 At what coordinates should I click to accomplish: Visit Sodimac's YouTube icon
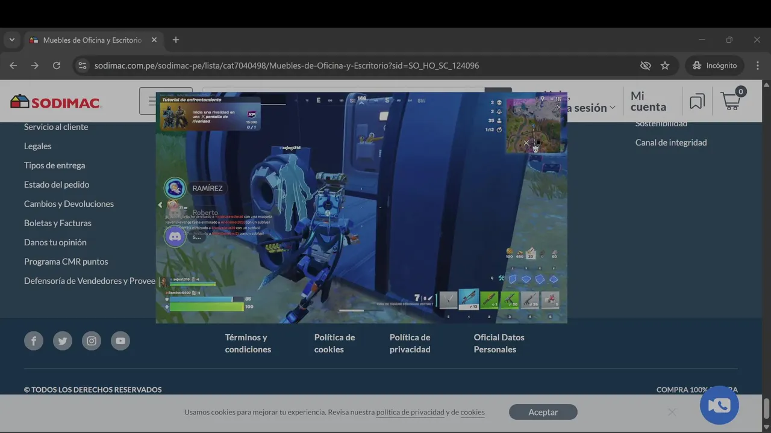pos(120,341)
